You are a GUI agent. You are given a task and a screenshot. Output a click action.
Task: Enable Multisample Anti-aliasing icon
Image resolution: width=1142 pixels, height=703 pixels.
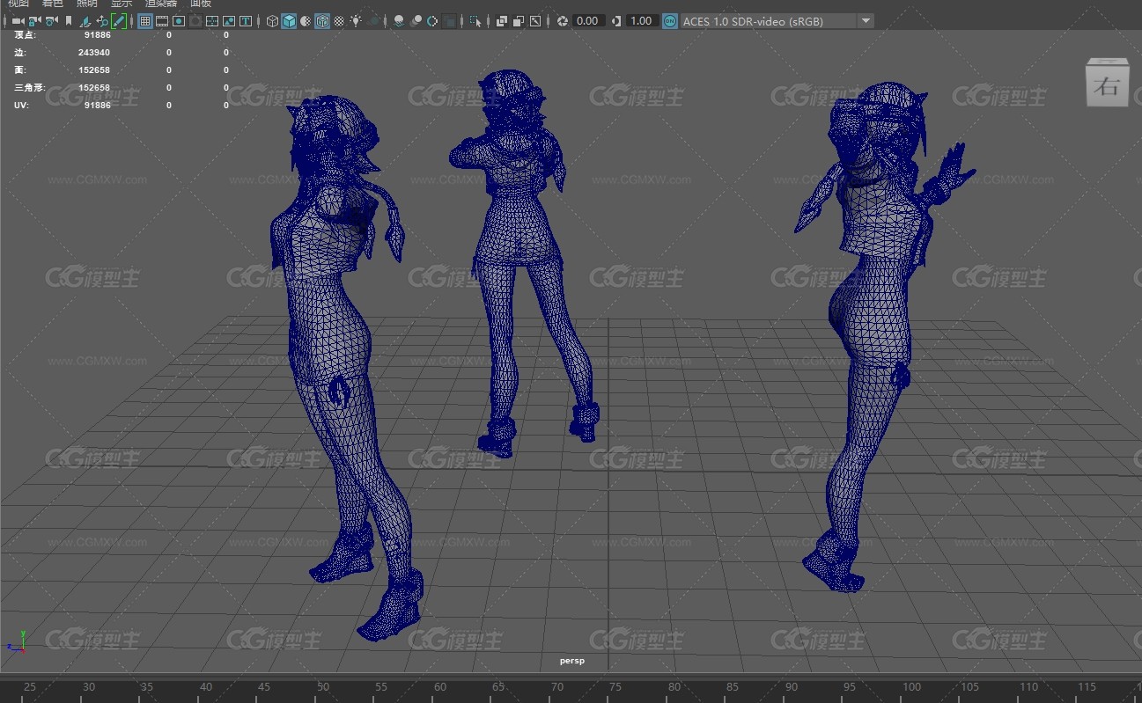coord(432,20)
